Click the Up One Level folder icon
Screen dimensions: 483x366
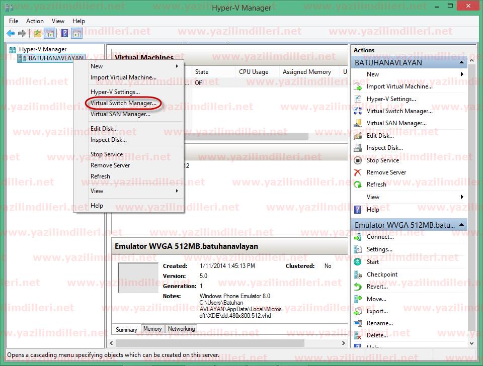38,33
